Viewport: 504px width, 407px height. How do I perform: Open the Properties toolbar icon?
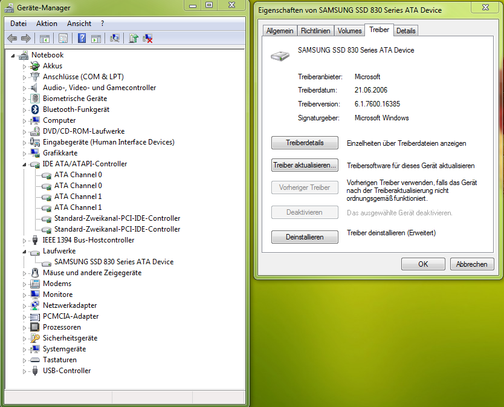click(63, 39)
